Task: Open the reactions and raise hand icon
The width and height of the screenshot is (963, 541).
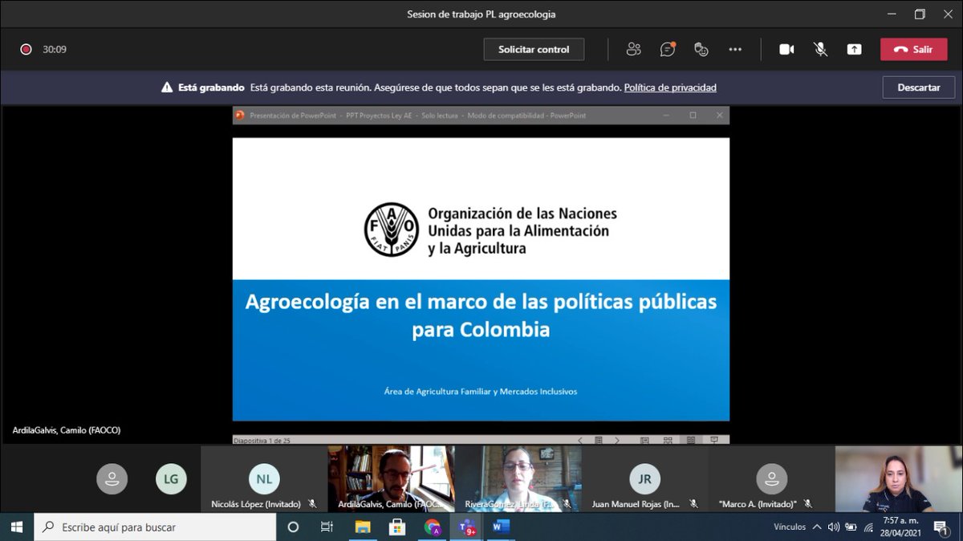Action: click(x=701, y=49)
